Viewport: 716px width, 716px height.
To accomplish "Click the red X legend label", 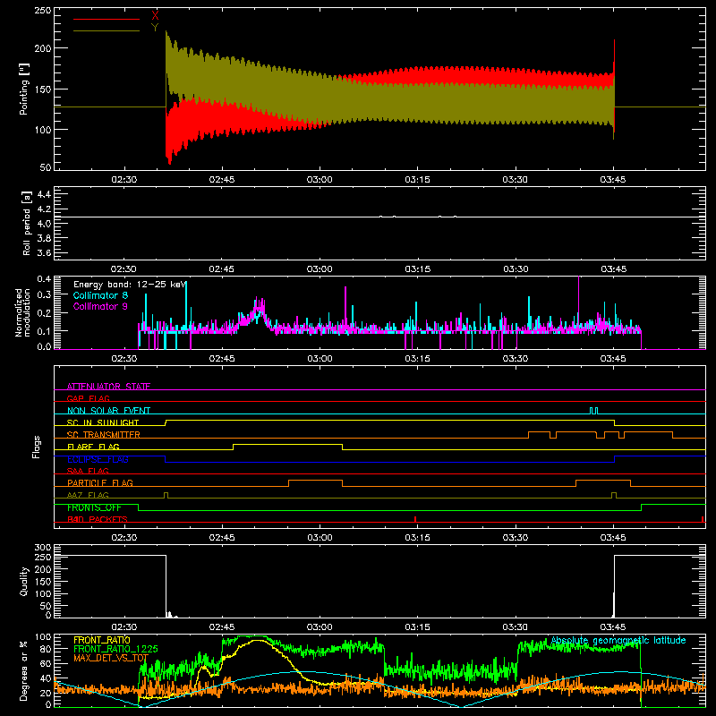I will 155,16.
